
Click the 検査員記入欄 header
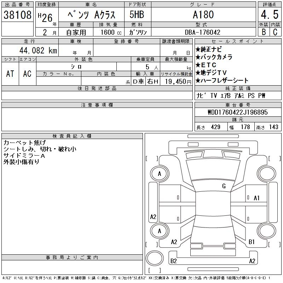click(72, 136)
